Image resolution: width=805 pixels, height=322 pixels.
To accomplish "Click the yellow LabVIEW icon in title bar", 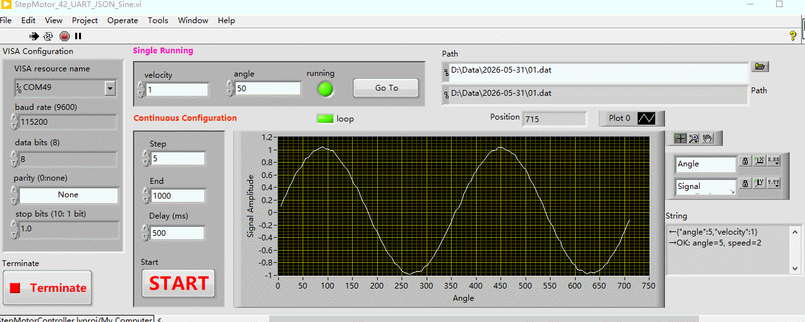I will (x=6, y=4).
